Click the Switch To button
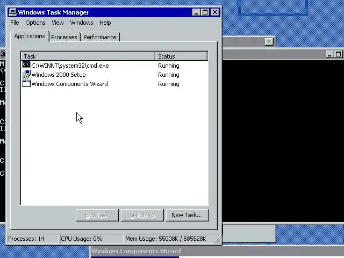344x258 pixels. (x=142, y=215)
